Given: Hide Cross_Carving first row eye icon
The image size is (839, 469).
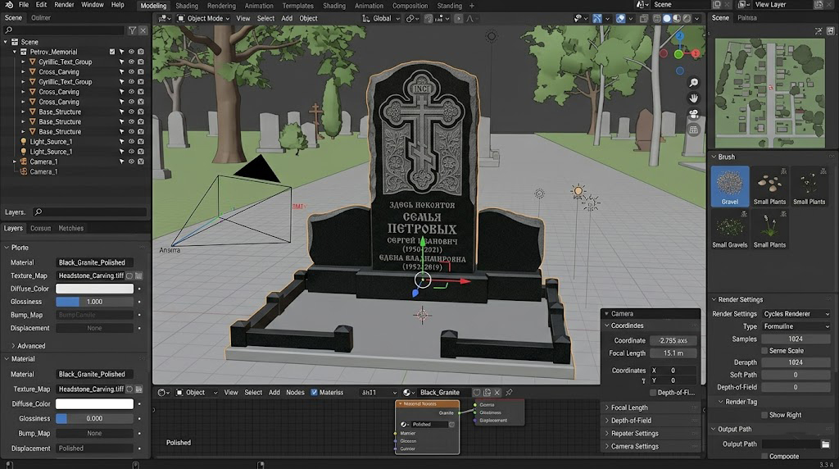Looking at the screenshot, I should (x=131, y=71).
